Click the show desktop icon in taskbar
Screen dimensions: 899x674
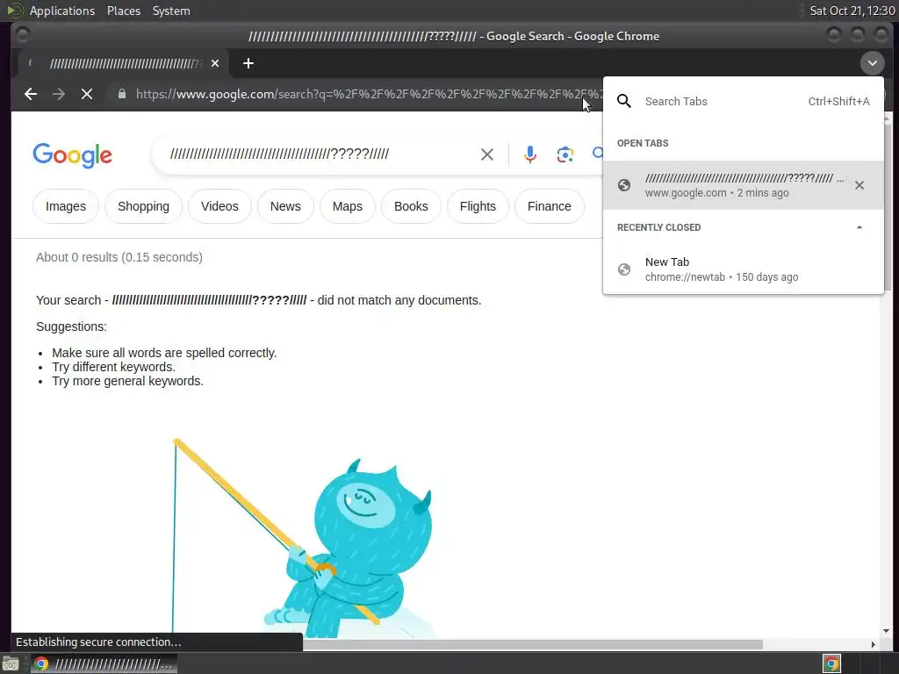click(11, 664)
